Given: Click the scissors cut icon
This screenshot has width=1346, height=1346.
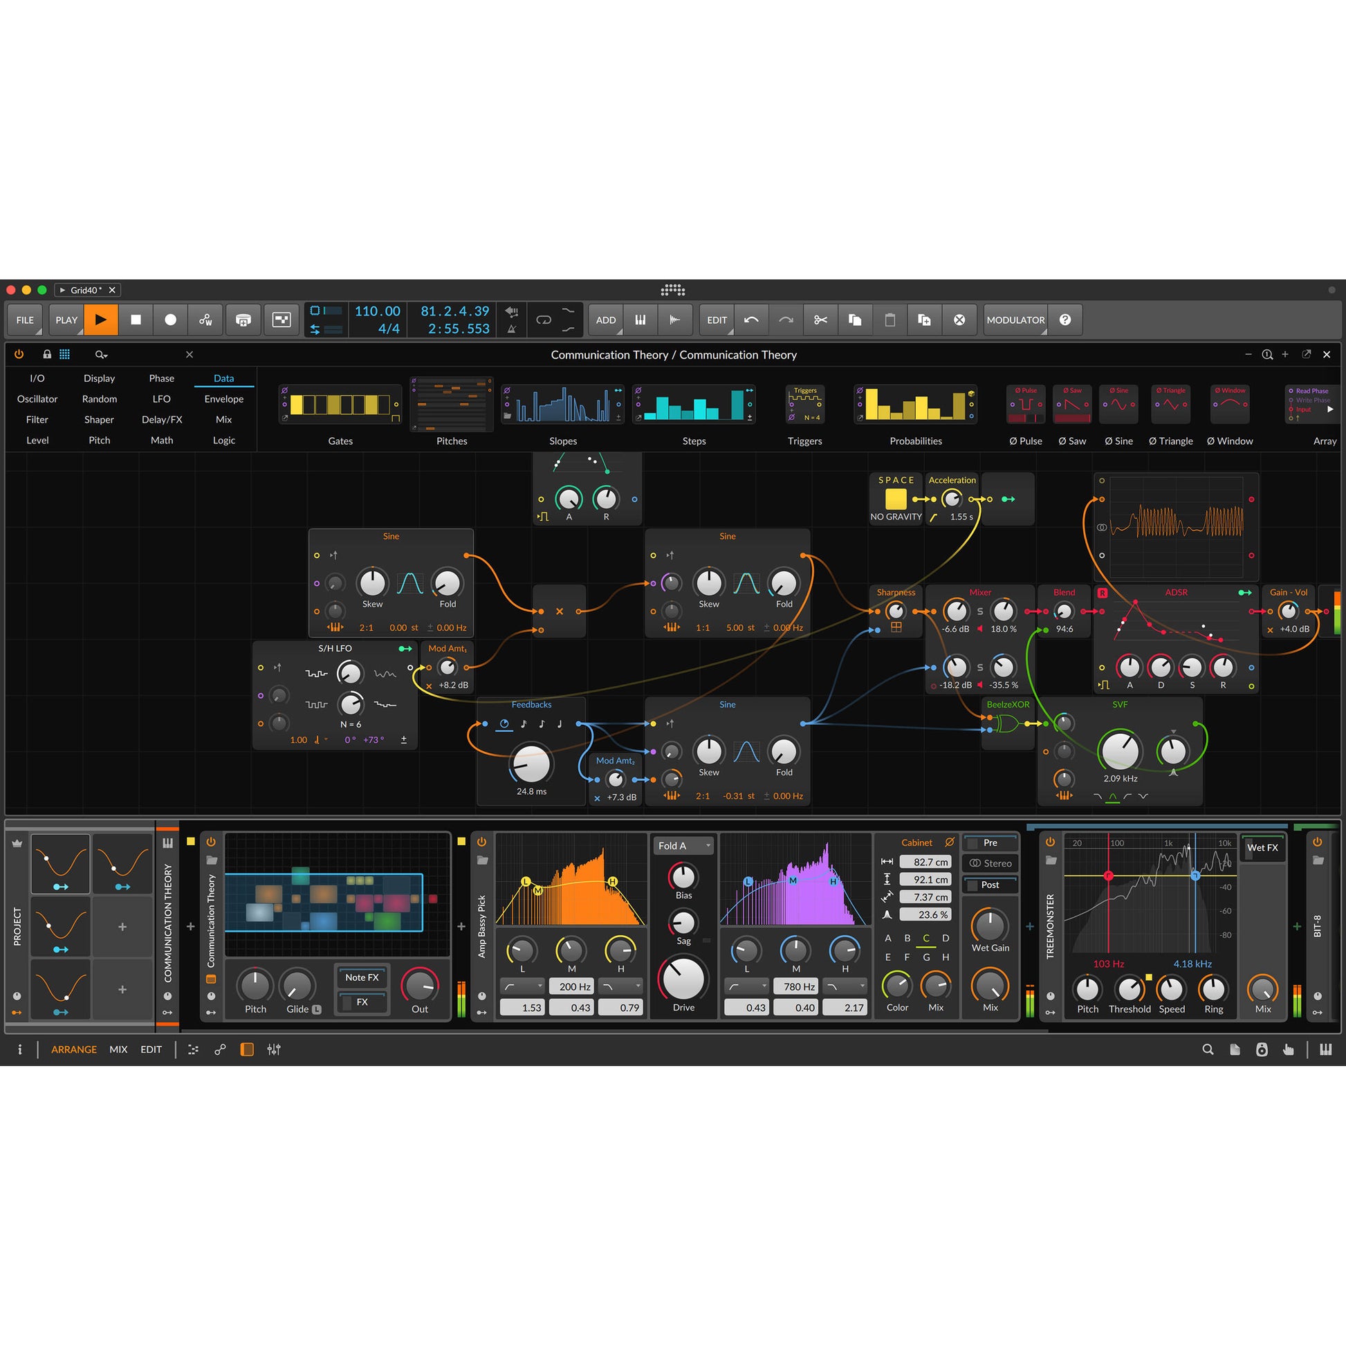Looking at the screenshot, I should (820, 320).
